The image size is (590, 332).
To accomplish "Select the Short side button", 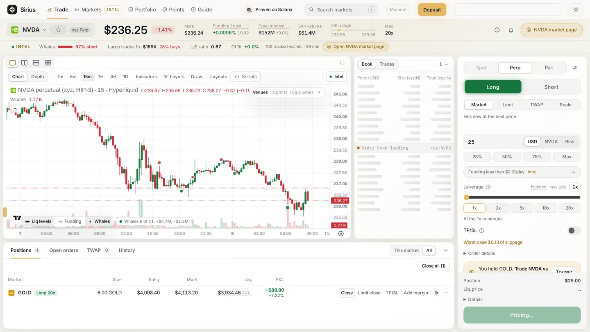I will pos(551,87).
